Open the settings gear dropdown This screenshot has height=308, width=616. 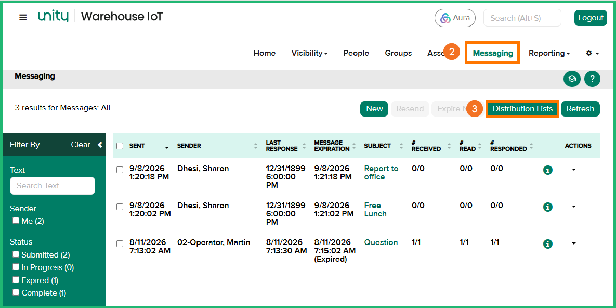[x=593, y=53]
